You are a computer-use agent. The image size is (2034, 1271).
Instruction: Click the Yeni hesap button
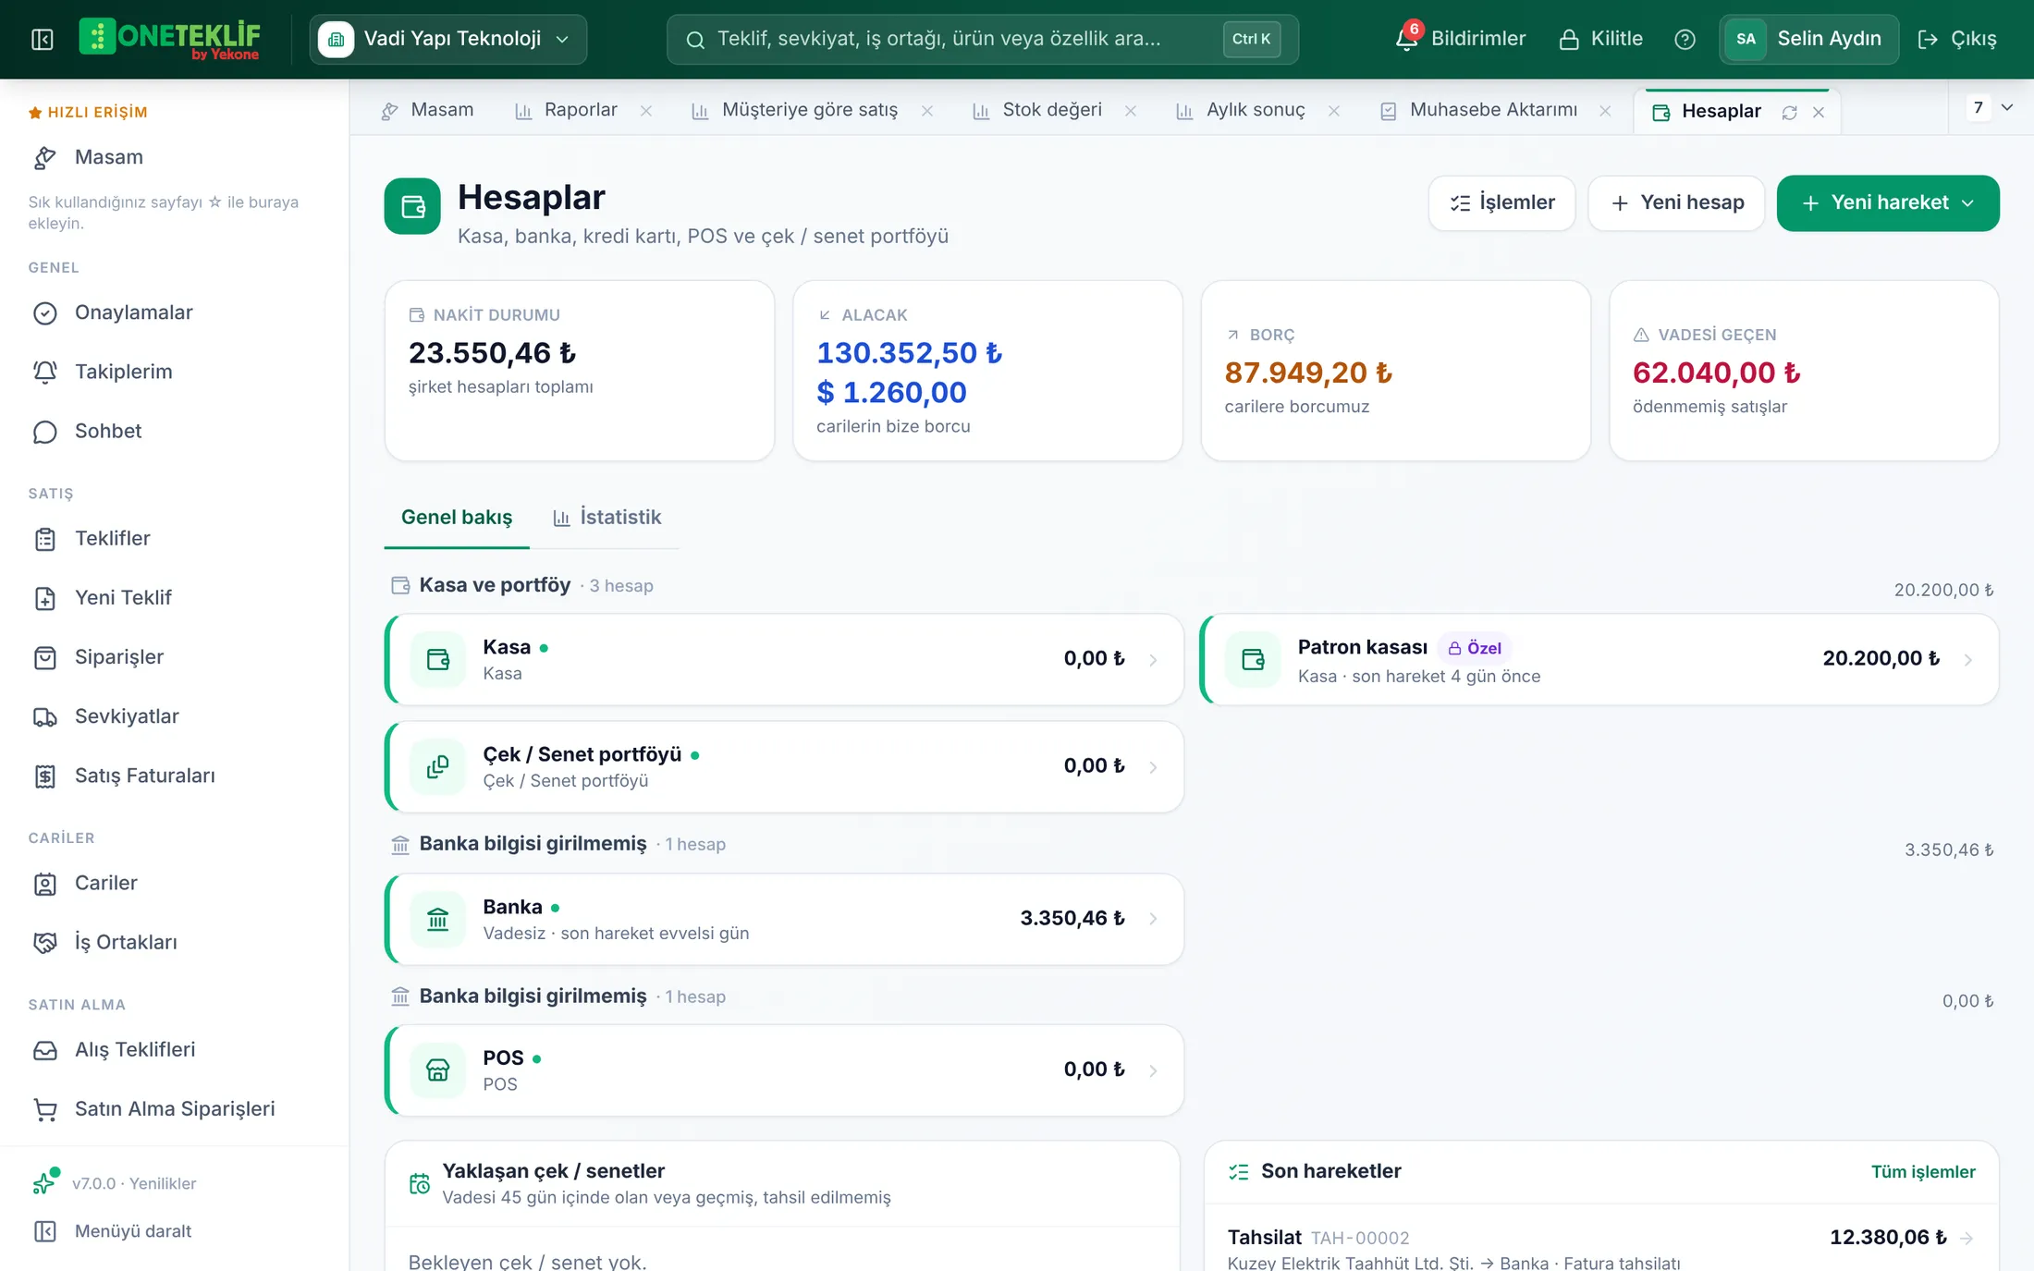tap(1676, 203)
